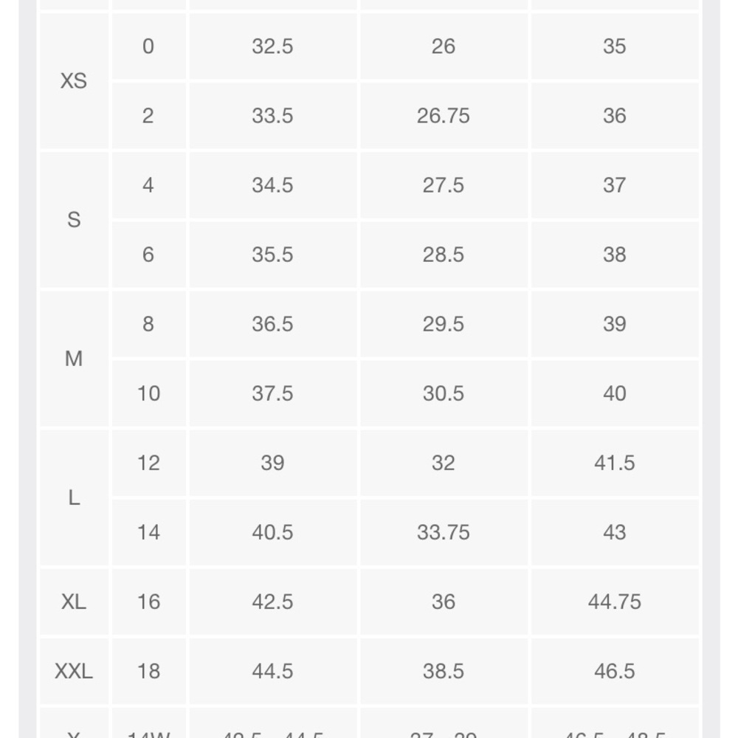Screen dimensions: 738x738
Task: Select the 26.75 measurement cell
Action: pyautogui.click(x=443, y=116)
